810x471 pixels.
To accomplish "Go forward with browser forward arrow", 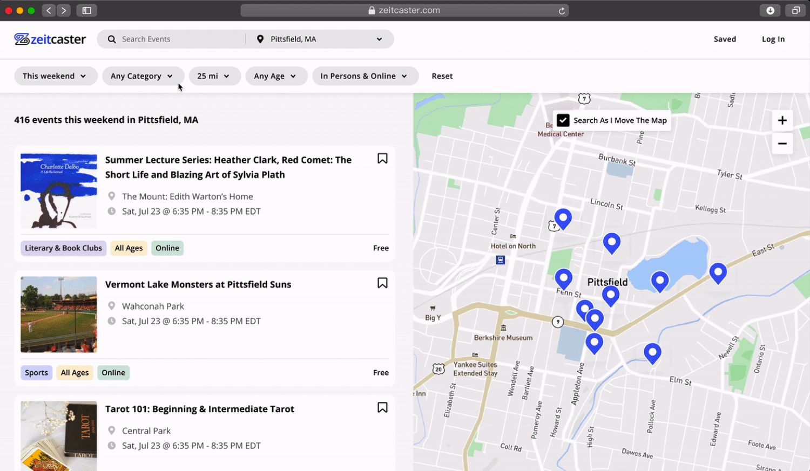I will click(x=64, y=10).
